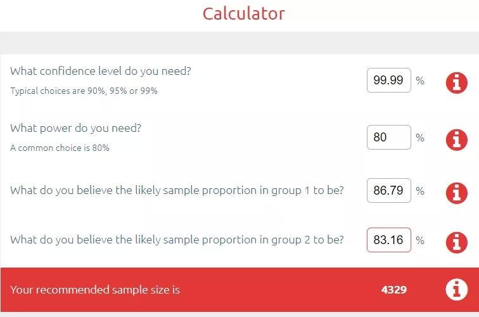Show info for group 1 sample proportion
Viewport: 479px width, 317px height.
pos(456,192)
